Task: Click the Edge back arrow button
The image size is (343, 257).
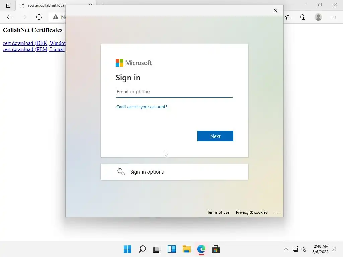Action: (9, 17)
